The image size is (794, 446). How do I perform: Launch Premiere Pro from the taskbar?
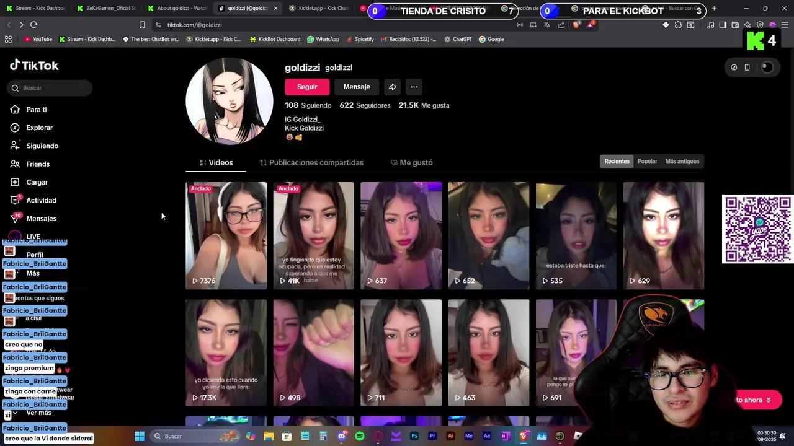432,436
